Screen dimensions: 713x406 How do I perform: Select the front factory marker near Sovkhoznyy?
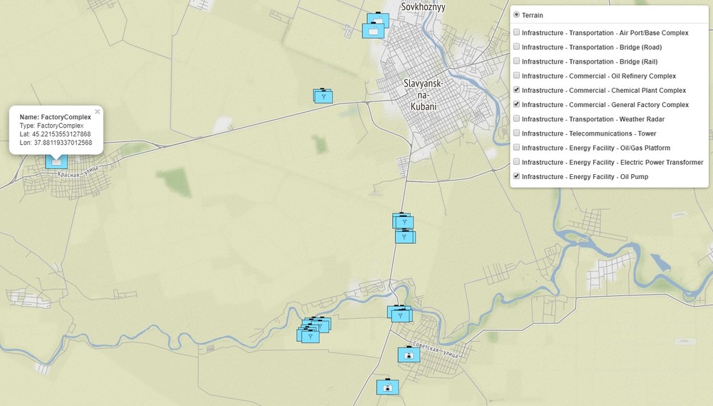pos(373,31)
